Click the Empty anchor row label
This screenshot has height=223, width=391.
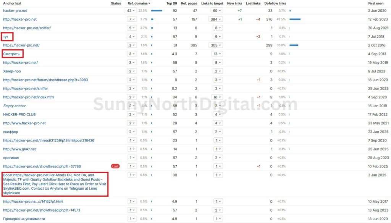(x=14, y=106)
